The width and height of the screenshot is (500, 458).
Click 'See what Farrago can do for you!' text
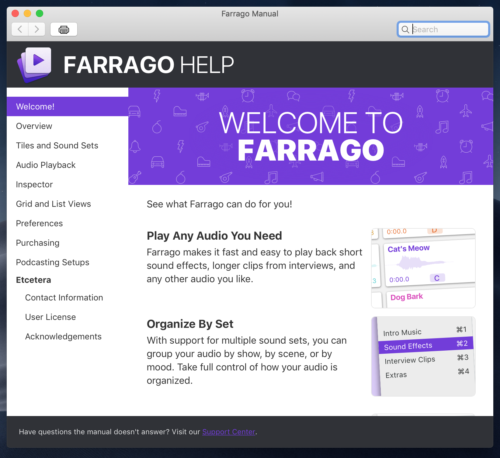click(219, 204)
